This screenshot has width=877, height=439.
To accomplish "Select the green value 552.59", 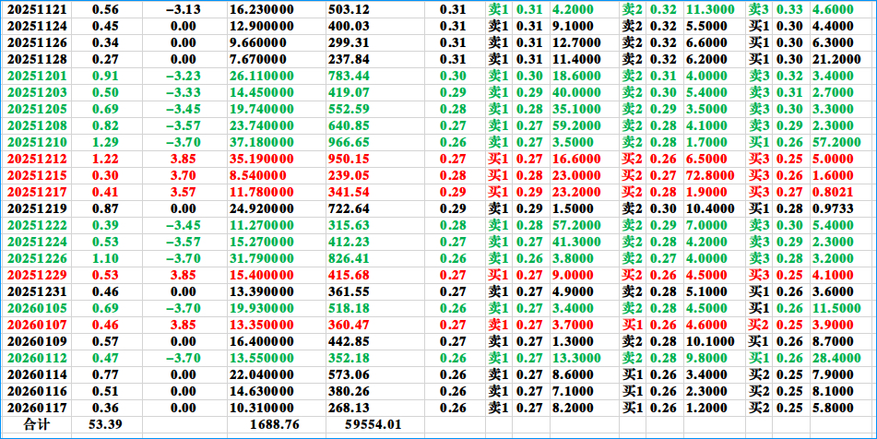I will [350, 109].
